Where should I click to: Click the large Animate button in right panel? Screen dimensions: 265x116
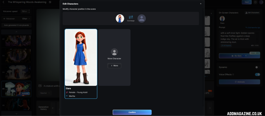(239, 82)
